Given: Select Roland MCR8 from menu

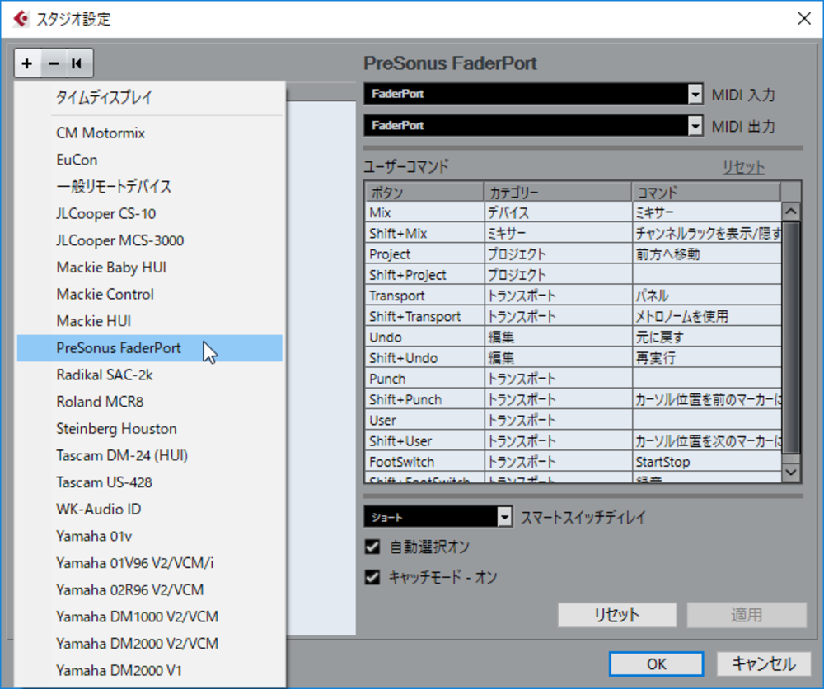Looking at the screenshot, I should click(x=150, y=402).
